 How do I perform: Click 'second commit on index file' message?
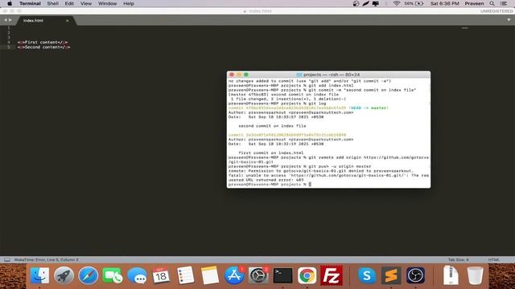[x=272, y=126]
